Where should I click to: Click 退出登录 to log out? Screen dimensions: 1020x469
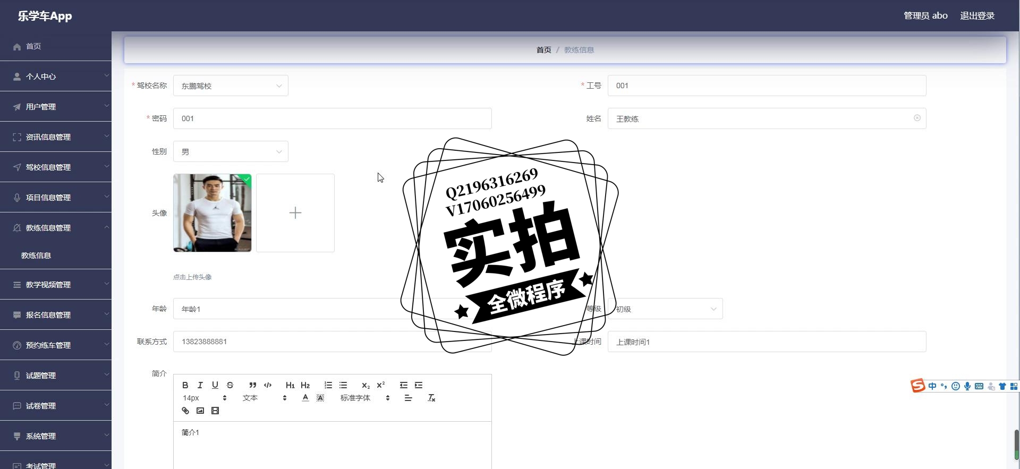[977, 16]
